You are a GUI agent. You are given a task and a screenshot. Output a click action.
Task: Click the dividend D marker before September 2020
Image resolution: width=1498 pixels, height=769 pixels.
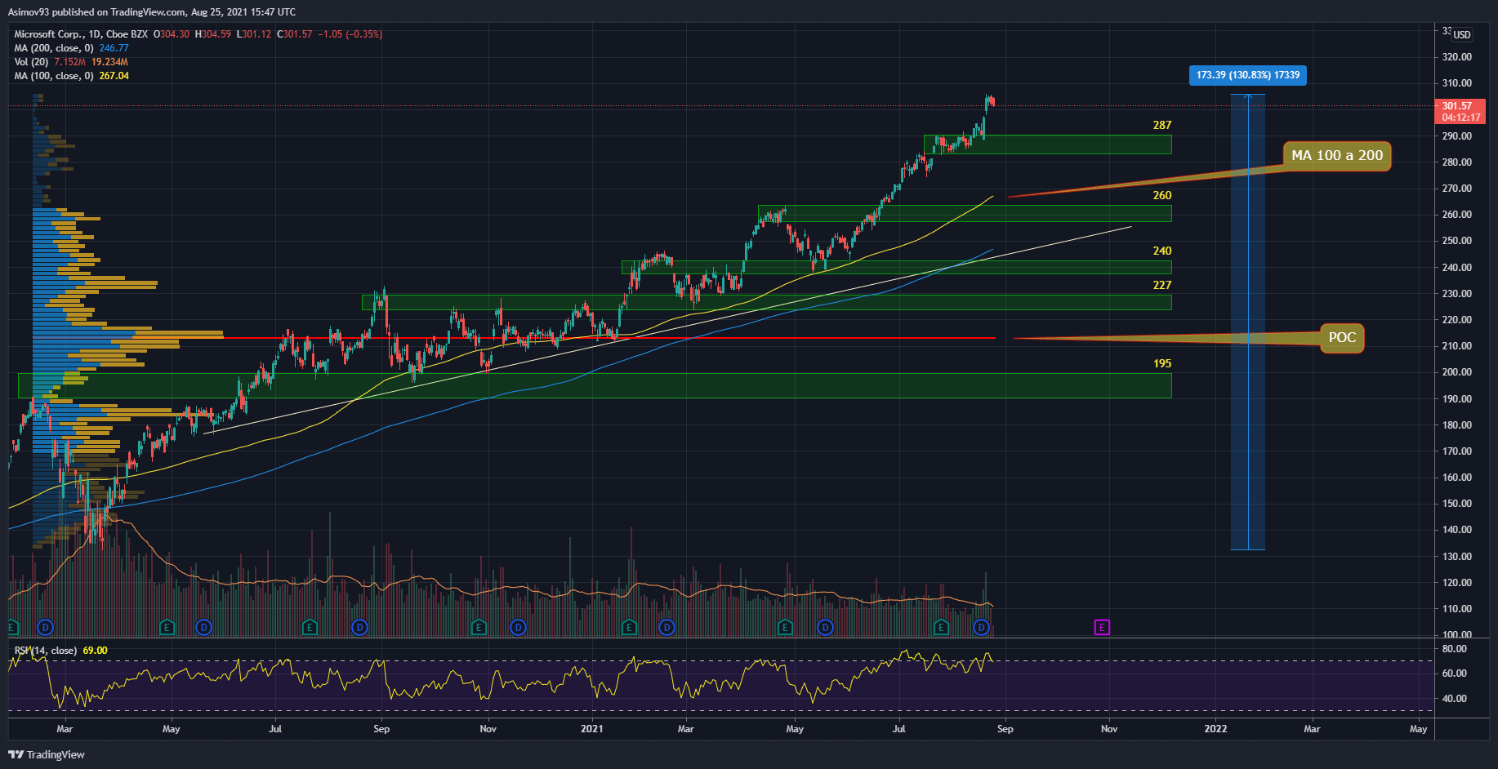(x=359, y=627)
